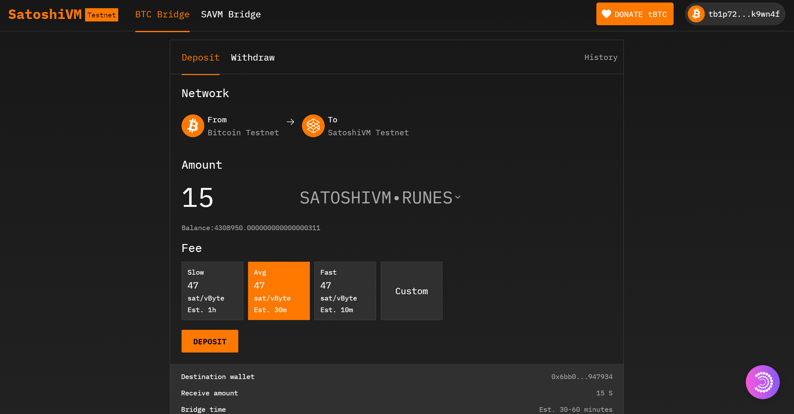Open the purple spiral chat widget
Viewport: 794px width, 414px height.
pyautogui.click(x=763, y=382)
